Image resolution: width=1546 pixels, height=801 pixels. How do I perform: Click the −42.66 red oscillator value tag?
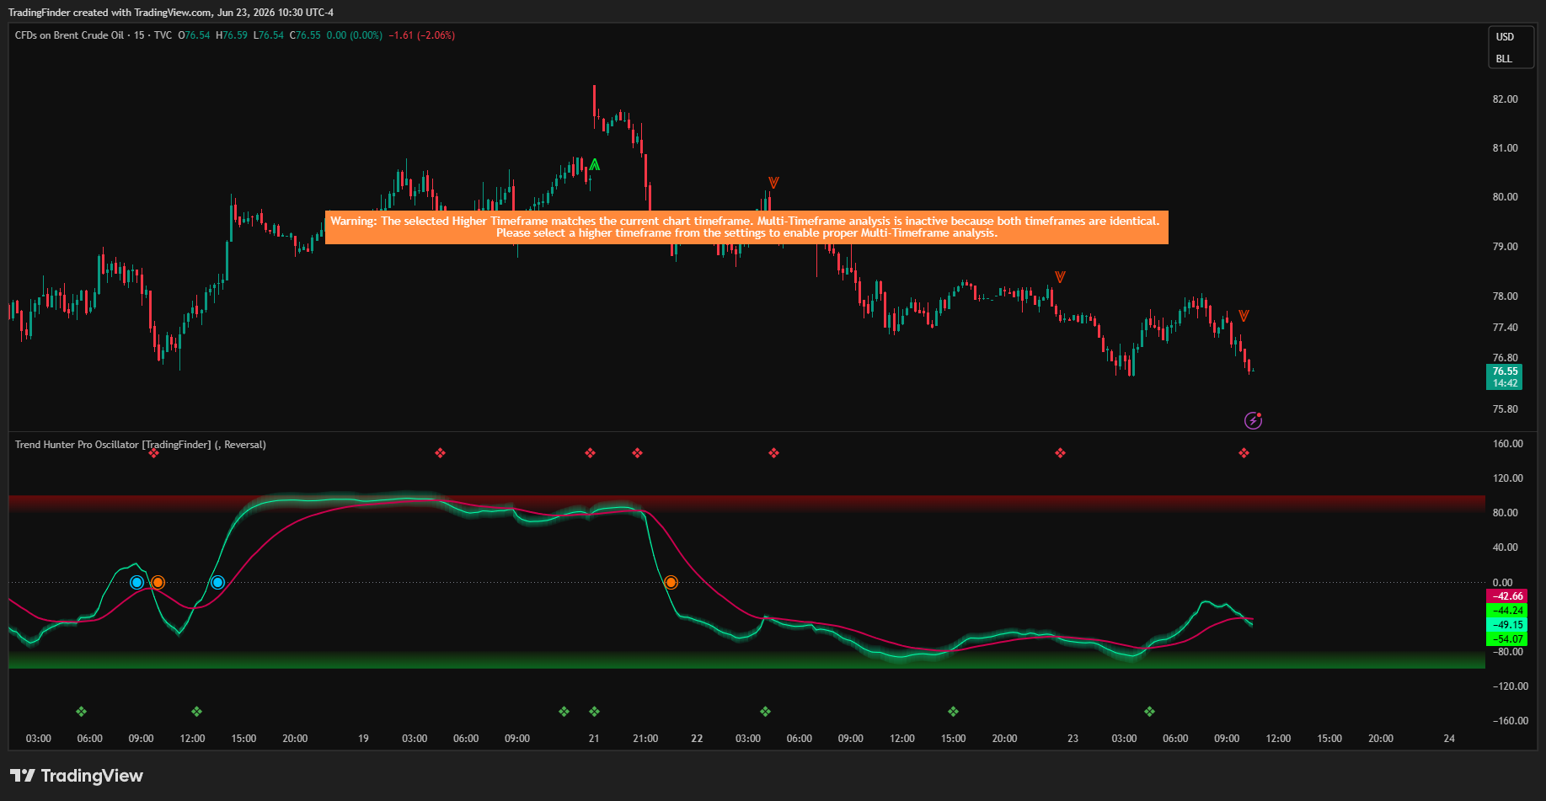tap(1506, 596)
